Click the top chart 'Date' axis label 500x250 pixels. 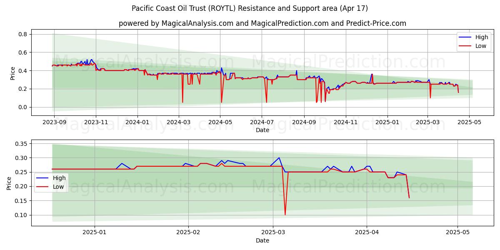point(262,130)
